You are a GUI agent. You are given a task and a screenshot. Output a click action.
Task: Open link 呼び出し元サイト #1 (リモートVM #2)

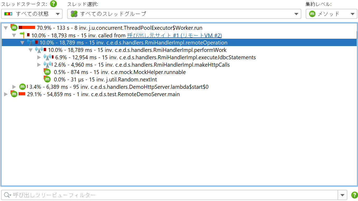coord(174,35)
